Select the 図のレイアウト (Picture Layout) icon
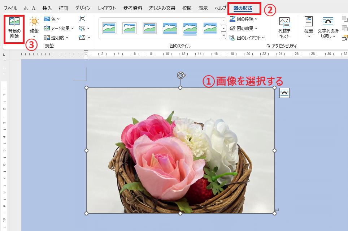 (x=247, y=37)
